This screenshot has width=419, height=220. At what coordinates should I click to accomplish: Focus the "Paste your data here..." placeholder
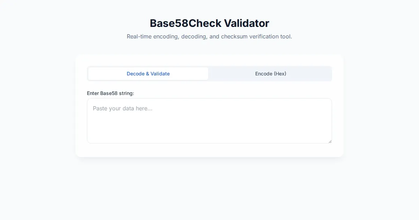[123, 109]
